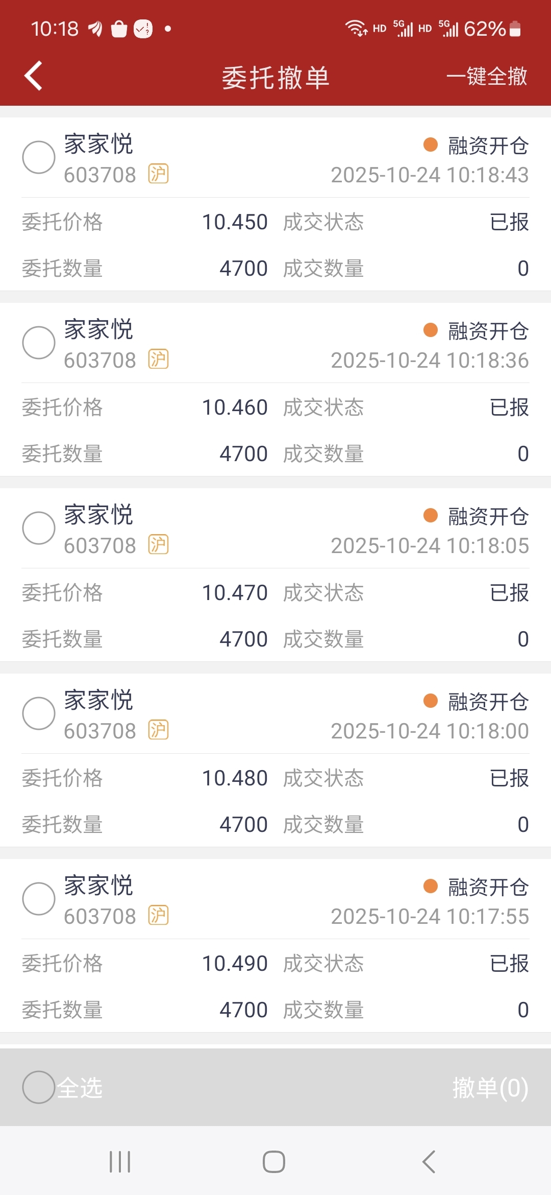Tap the 委托撤单 page title
This screenshot has height=1195, width=551.
(x=275, y=78)
